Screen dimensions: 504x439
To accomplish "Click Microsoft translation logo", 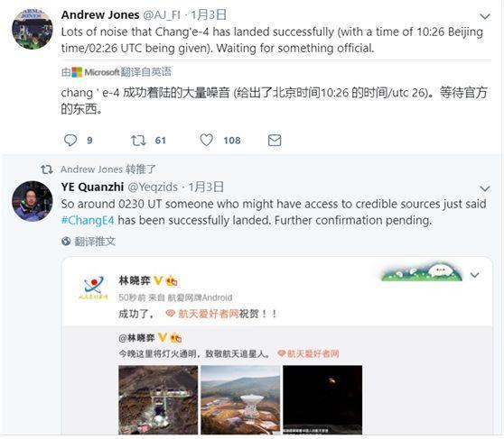I will coord(96,72).
